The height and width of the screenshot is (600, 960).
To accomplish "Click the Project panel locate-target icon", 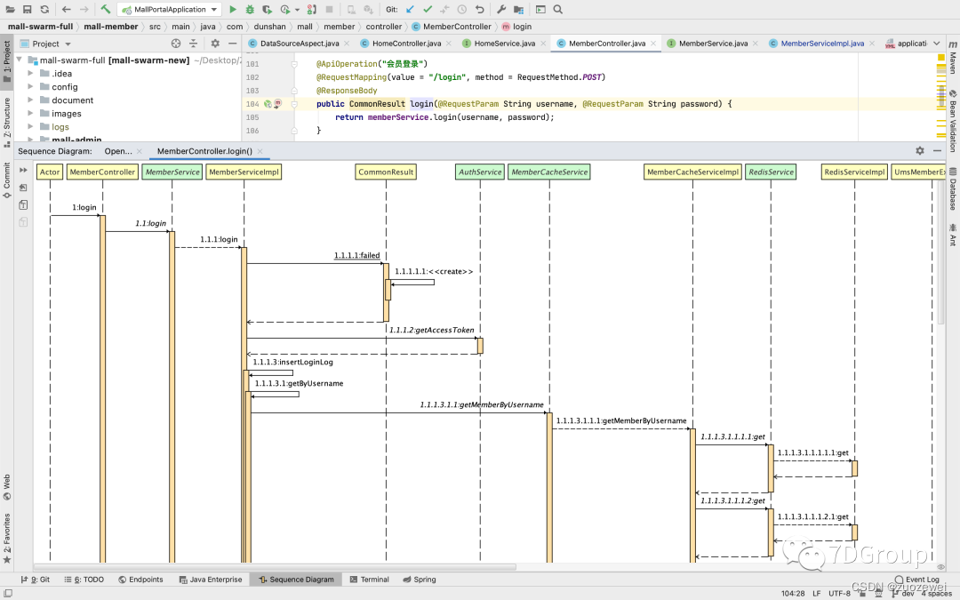I will pos(176,44).
